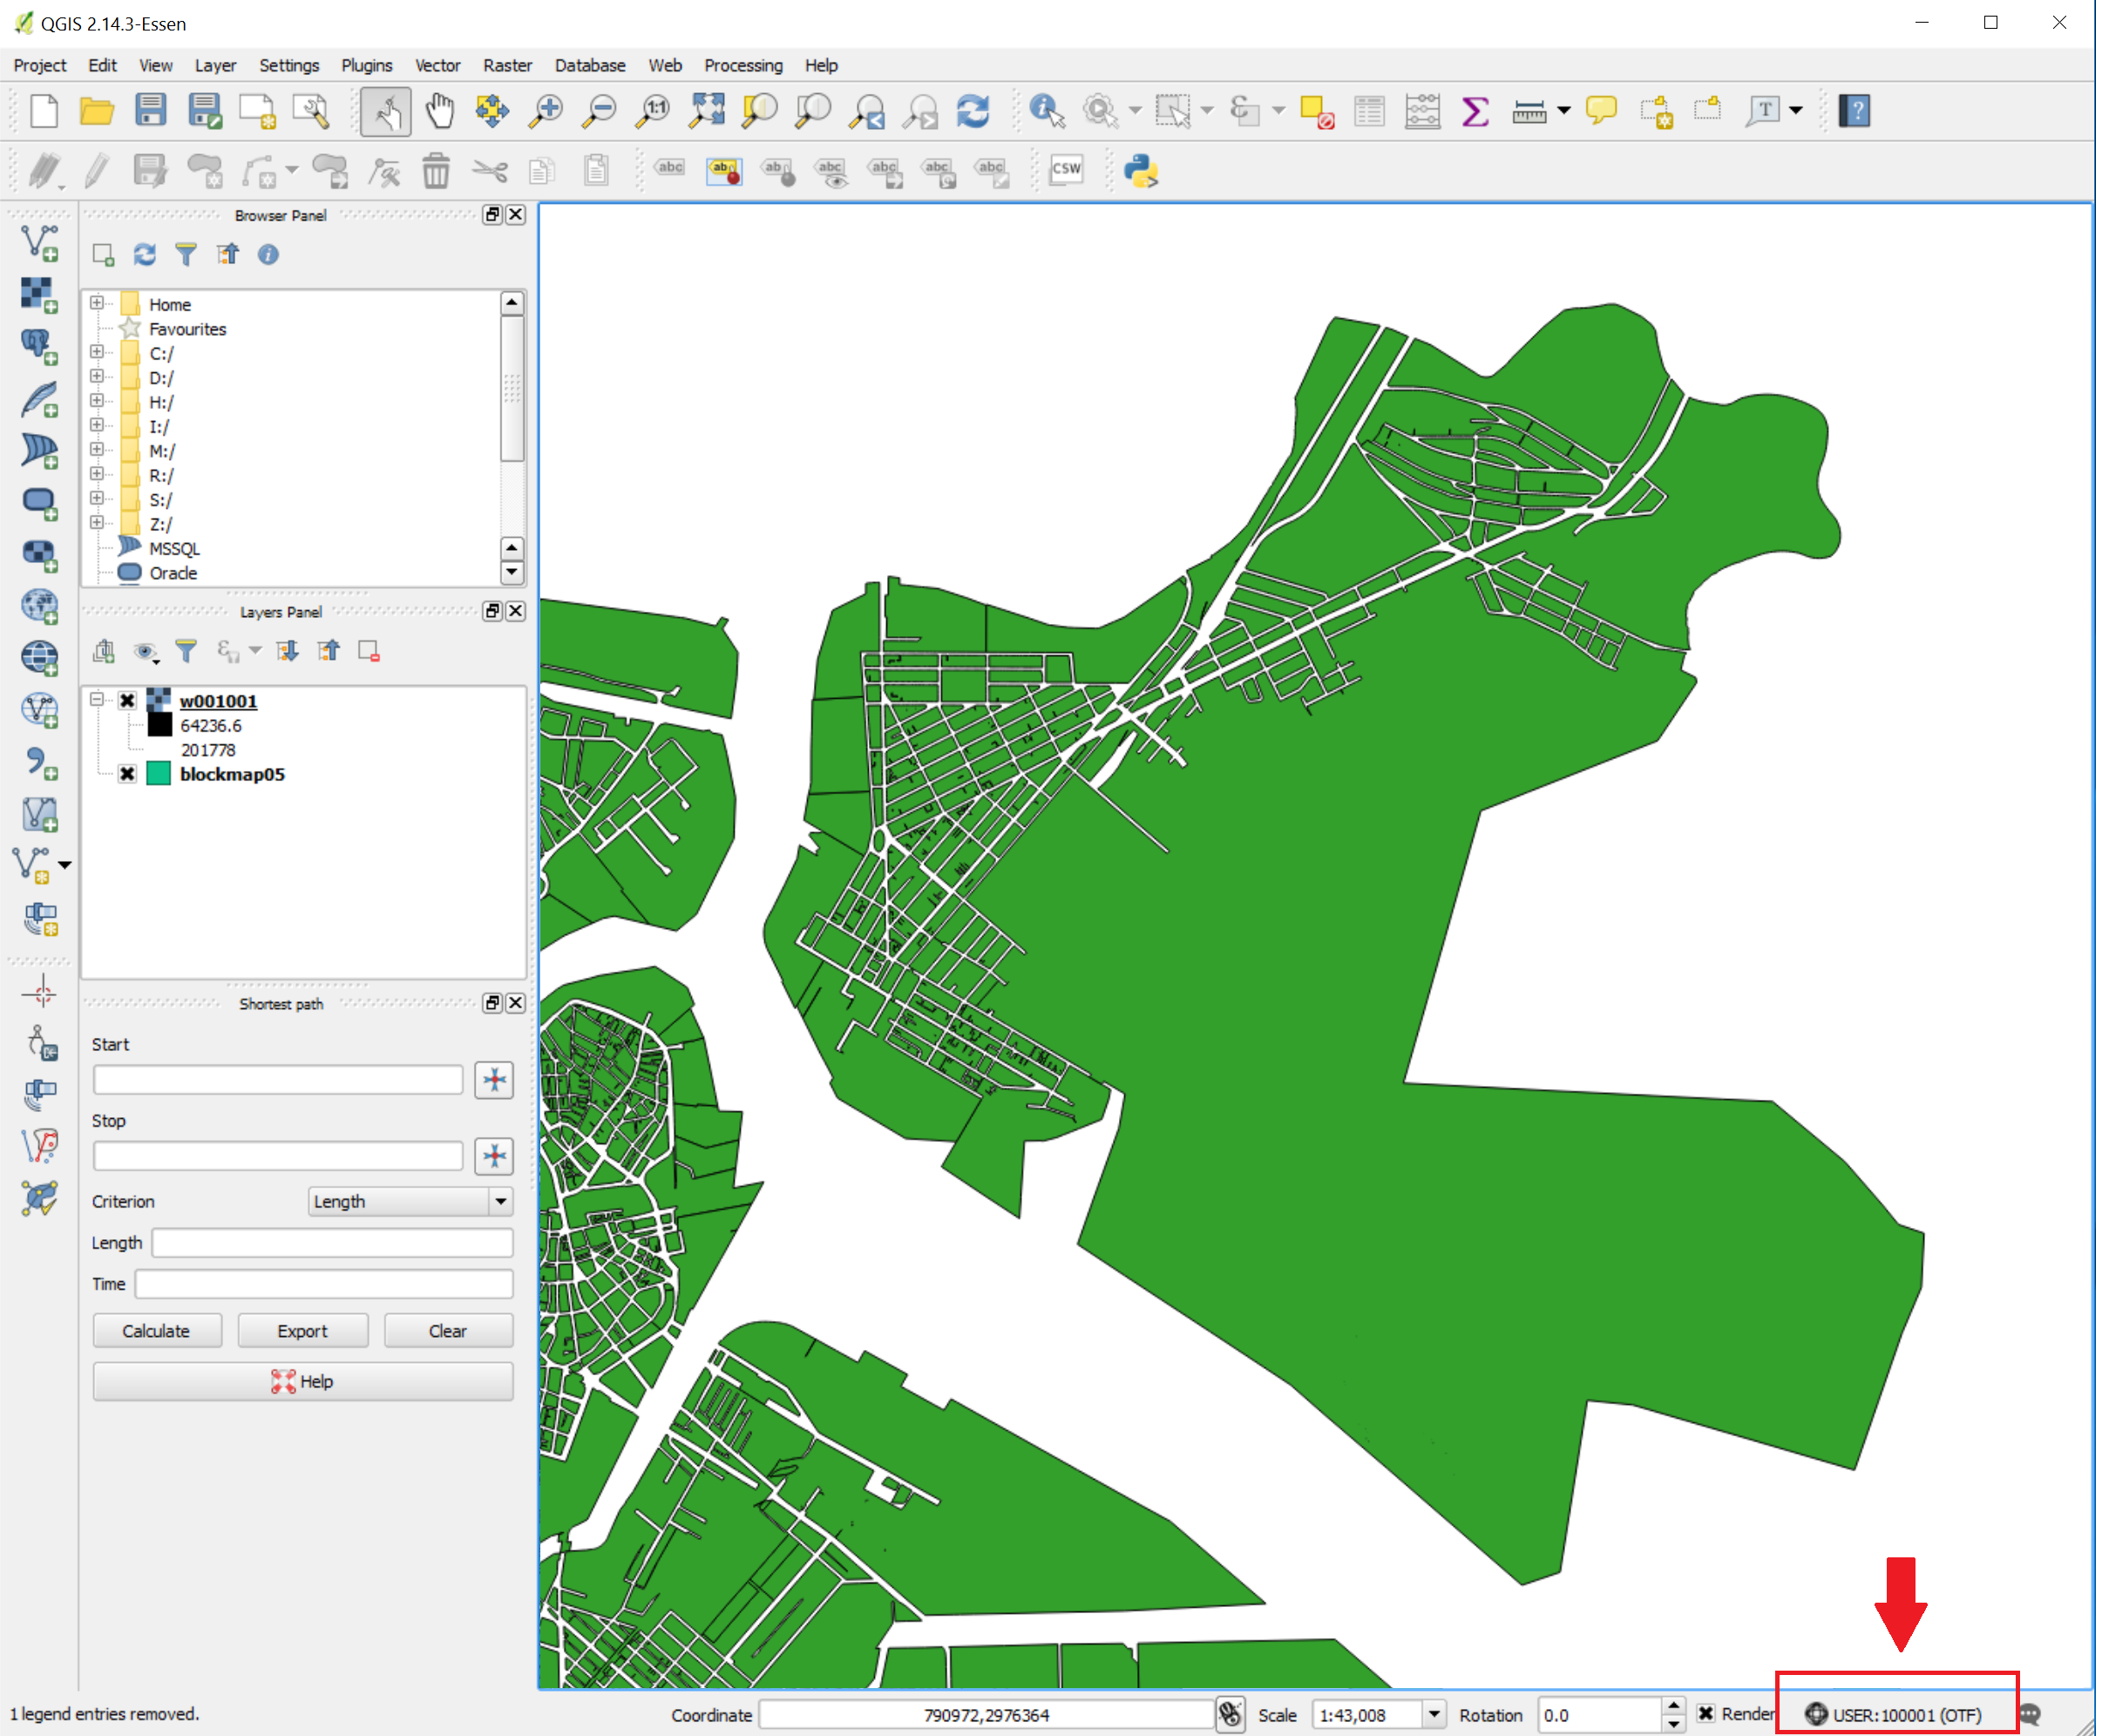This screenshot has height=1736, width=2102.
Task: Click the Calculate button
Action: (x=156, y=1331)
